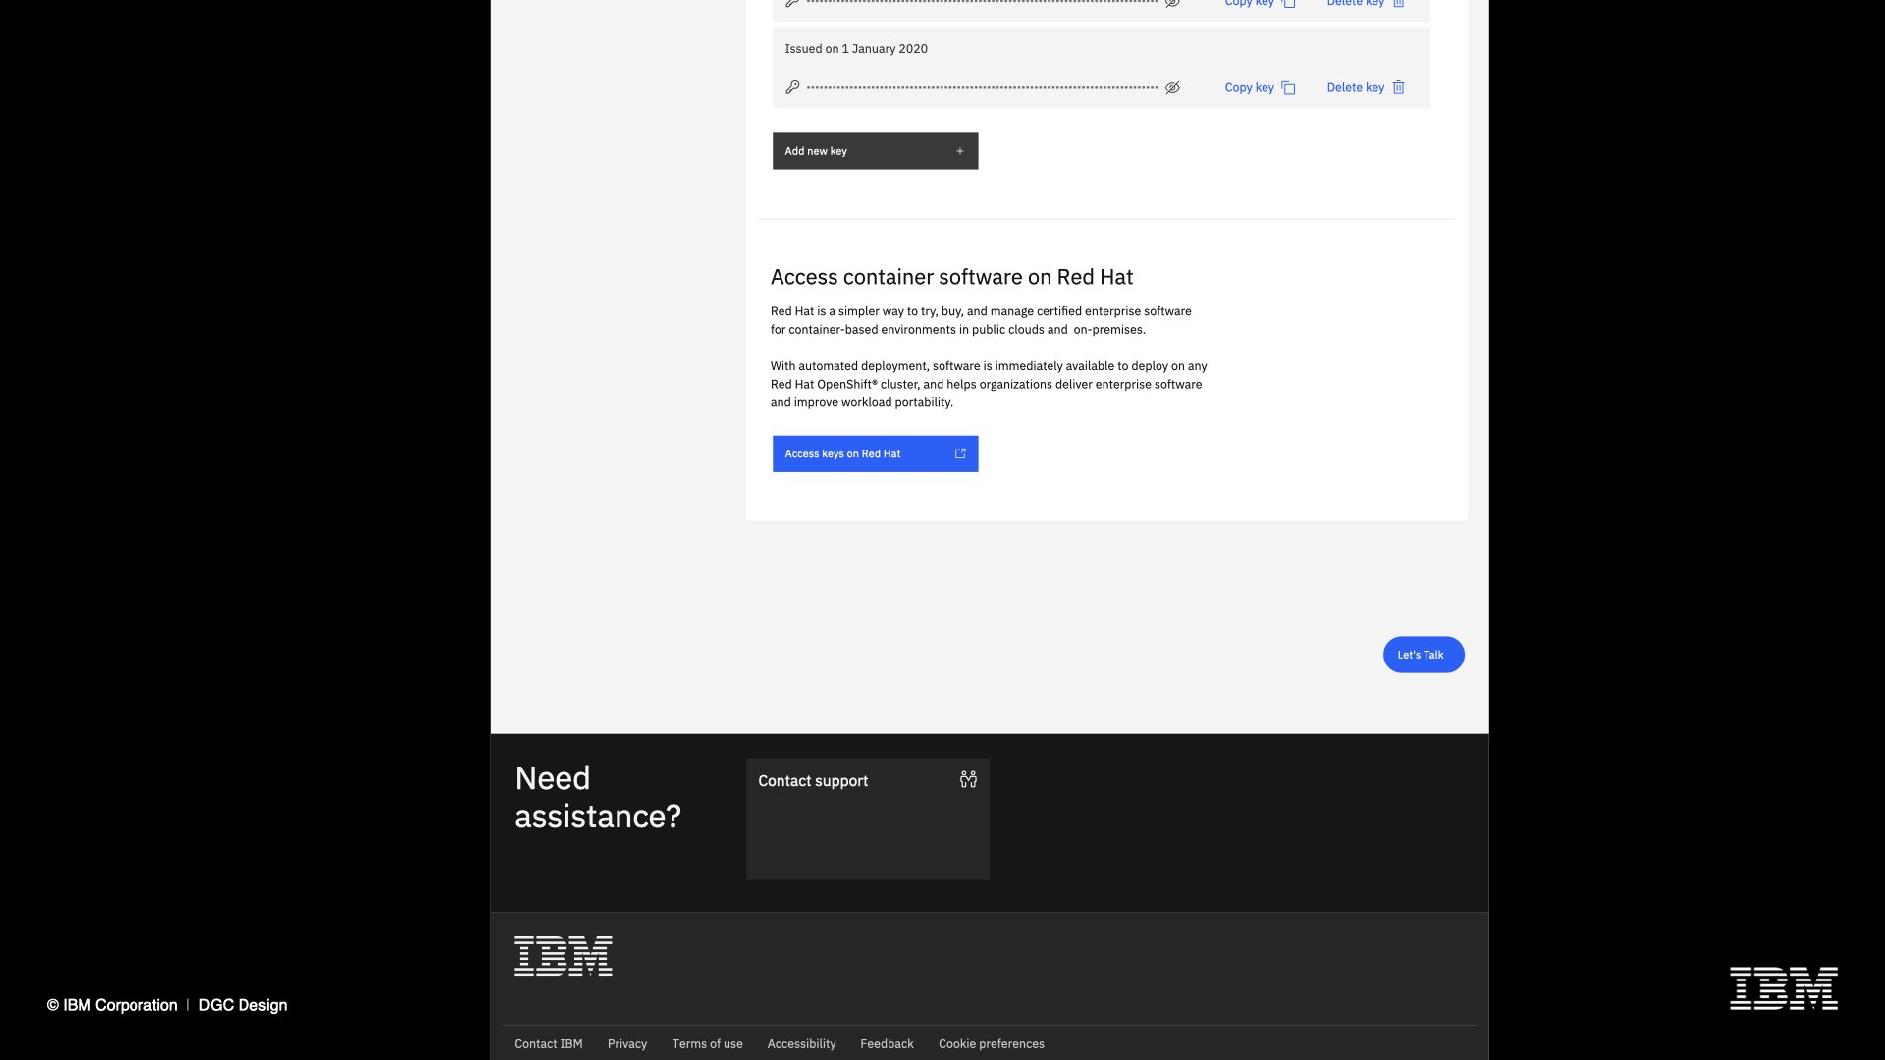This screenshot has width=1885, height=1060.
Task: Open the Feedback footer link
Action: tap(887, 1044)
